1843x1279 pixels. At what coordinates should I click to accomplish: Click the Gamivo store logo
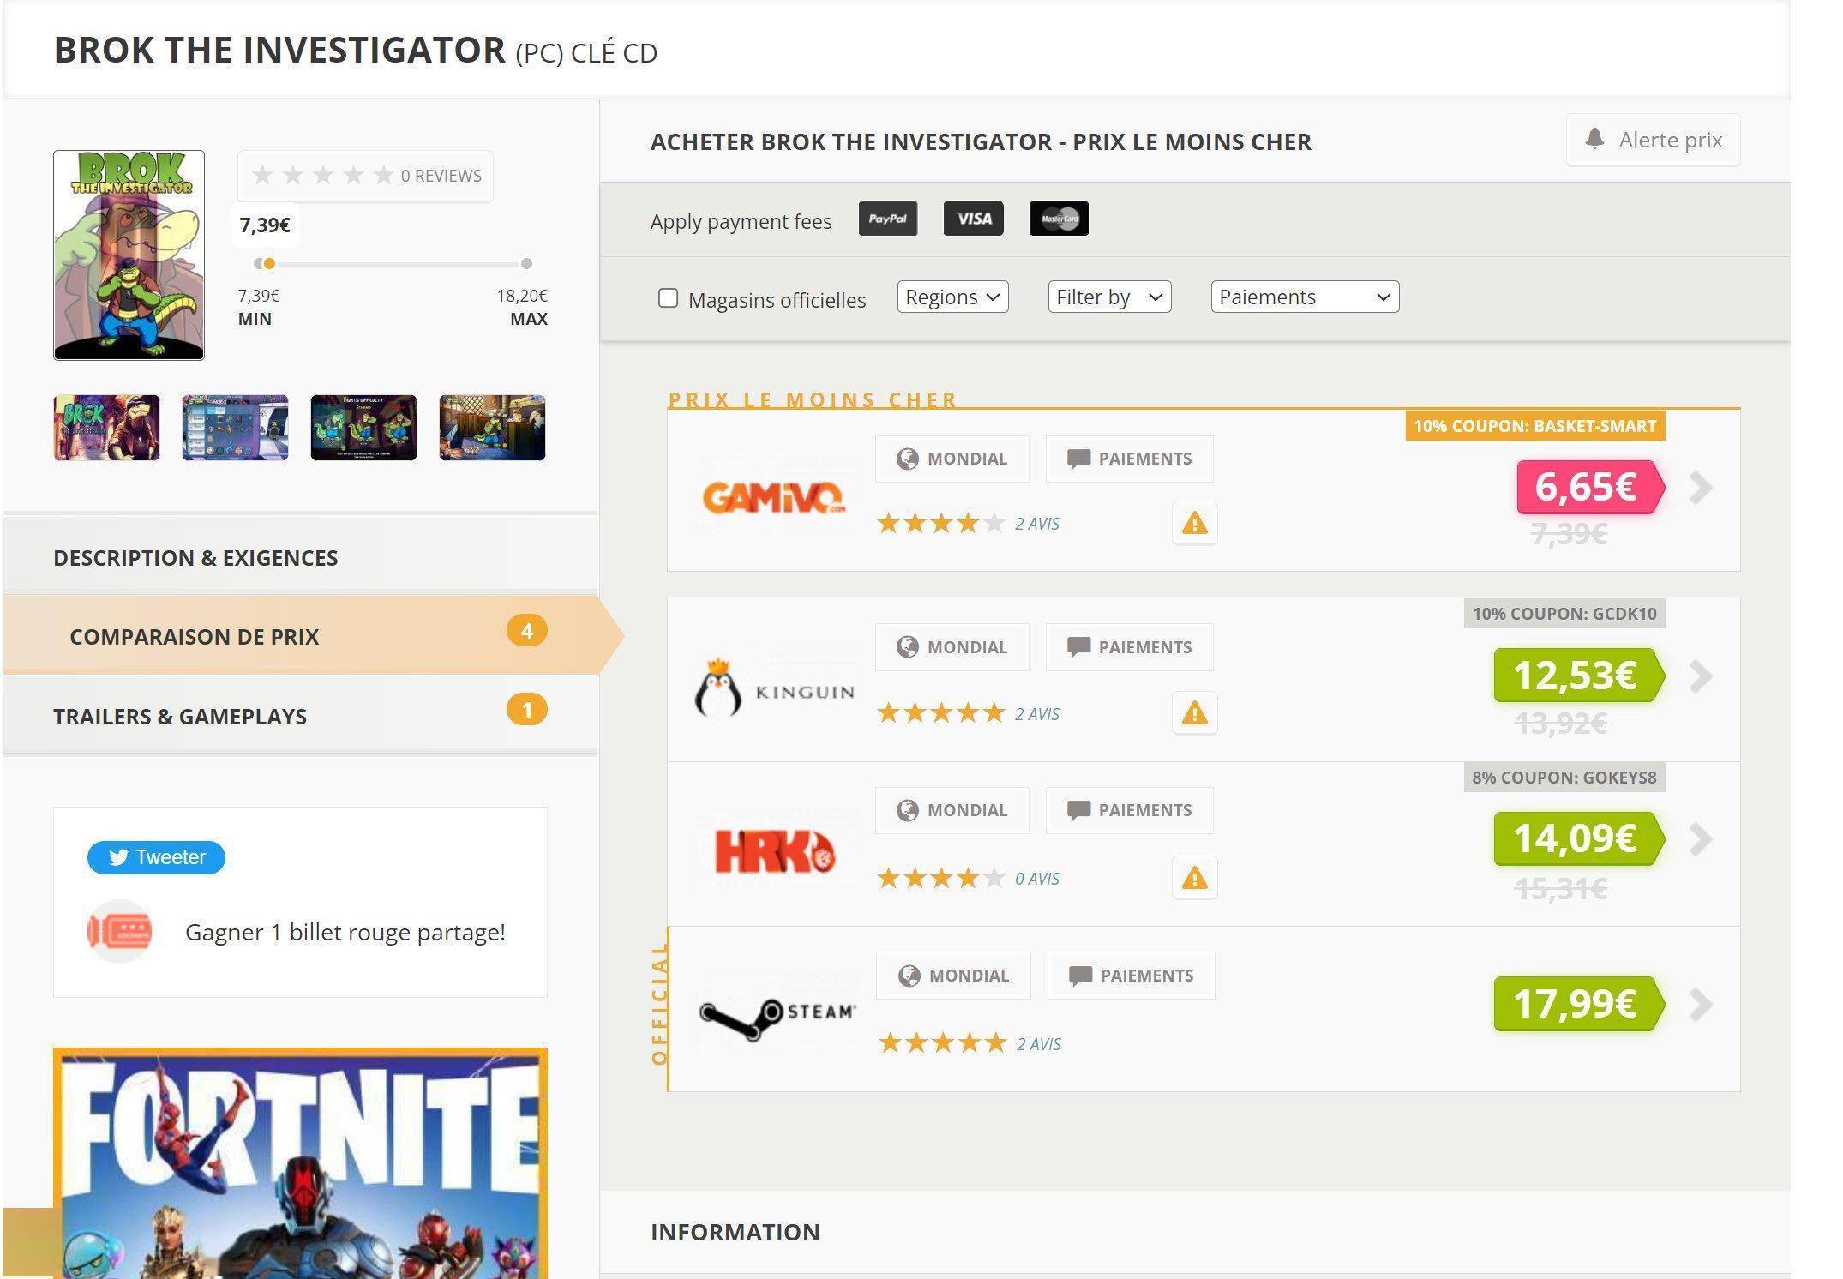click(774, 497)
